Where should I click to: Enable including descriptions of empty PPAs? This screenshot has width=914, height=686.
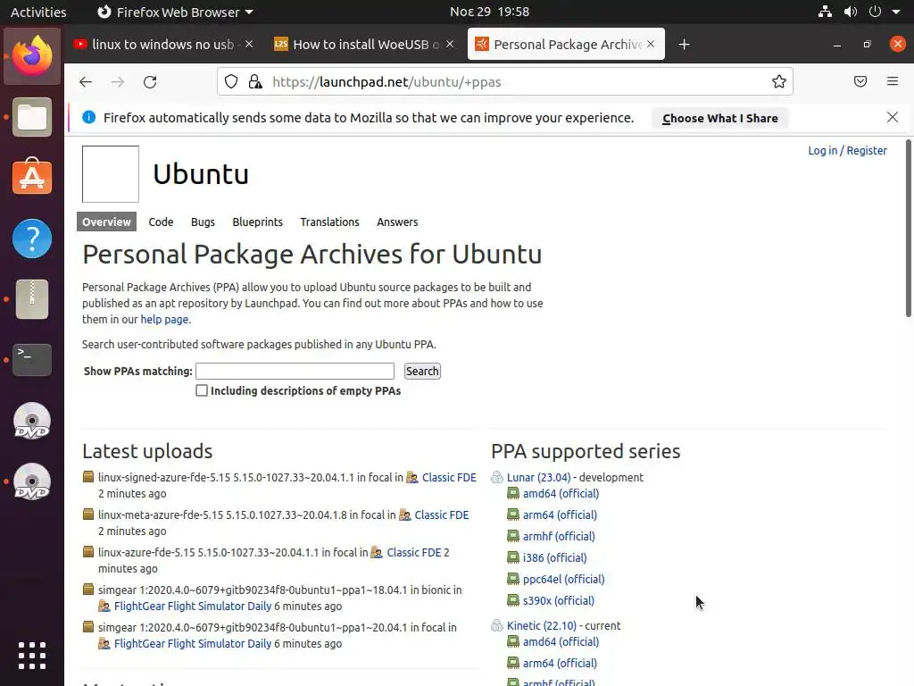[202, 390]
